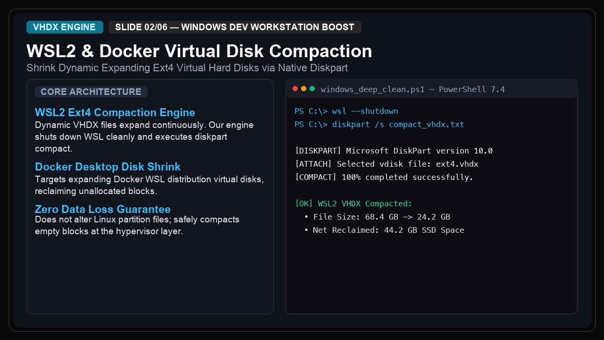Image resolution: width=604 pixels, height=340 pixels.
Task: Click the paragraph starting Dynamic VHDX files expand
Action: click(144, 137)
